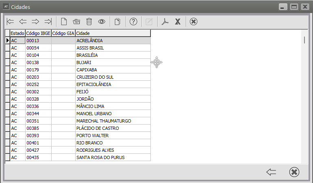Screen dimensions: 313x183
Task: Open the folder icon in toolbar
Action: (76, 22)
